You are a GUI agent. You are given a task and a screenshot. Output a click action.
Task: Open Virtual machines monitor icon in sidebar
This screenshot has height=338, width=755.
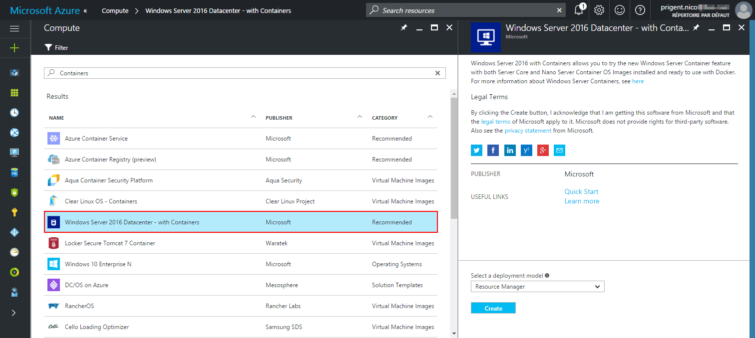pos(14,153)
